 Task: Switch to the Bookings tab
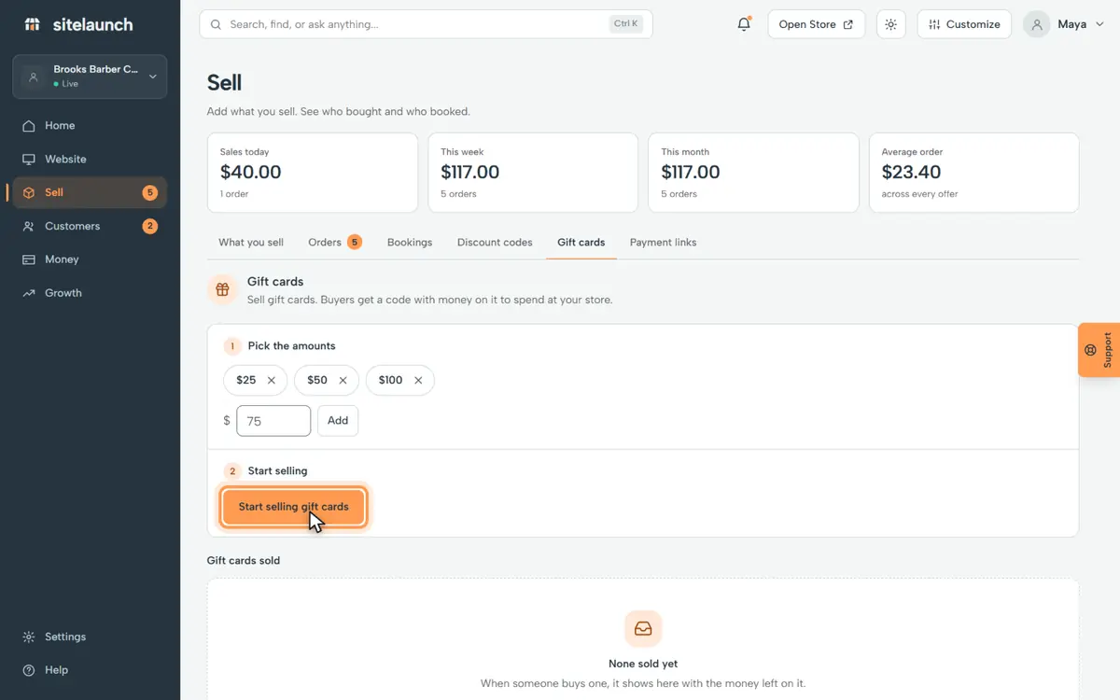point(410,243)
